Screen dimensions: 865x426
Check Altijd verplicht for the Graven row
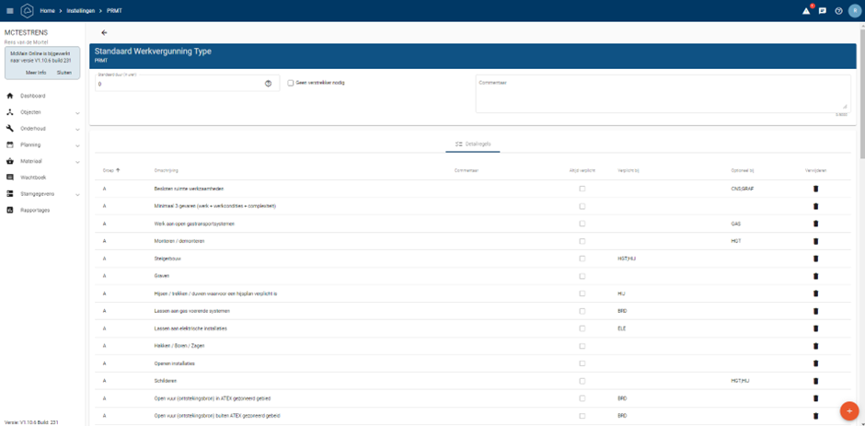582,276
